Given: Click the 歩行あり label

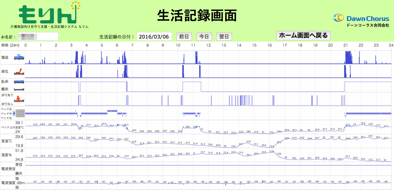Looking at the screenshot, I should tap(7, 96).
